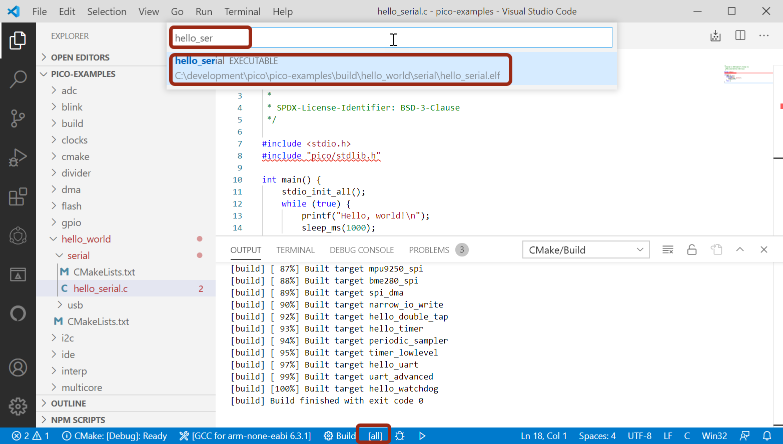Maximize the panel with the chevron up

740,249
